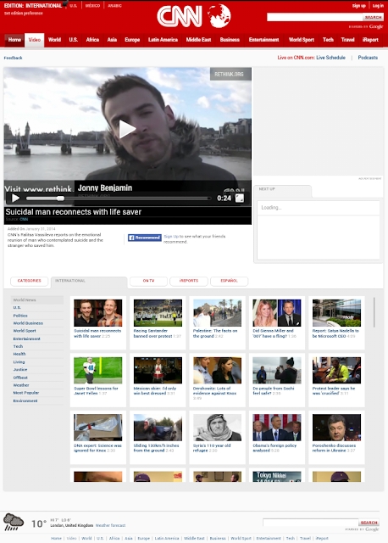Open the Weather forecast link

coord(110,525)
